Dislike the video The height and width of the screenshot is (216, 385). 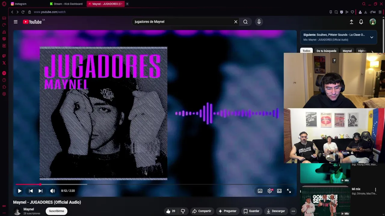[183, 211]
